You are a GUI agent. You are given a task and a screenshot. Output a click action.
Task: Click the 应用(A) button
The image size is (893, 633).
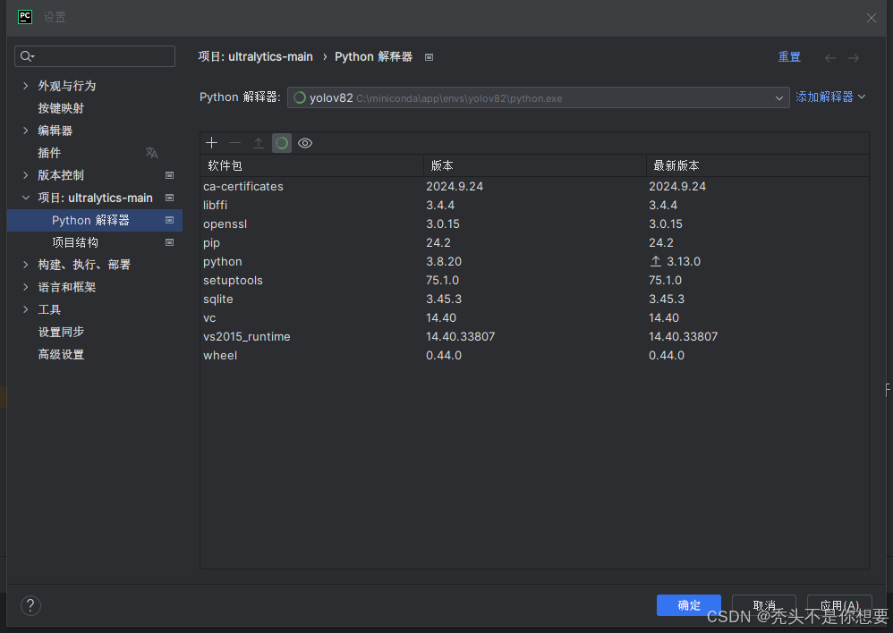point(839,605)
